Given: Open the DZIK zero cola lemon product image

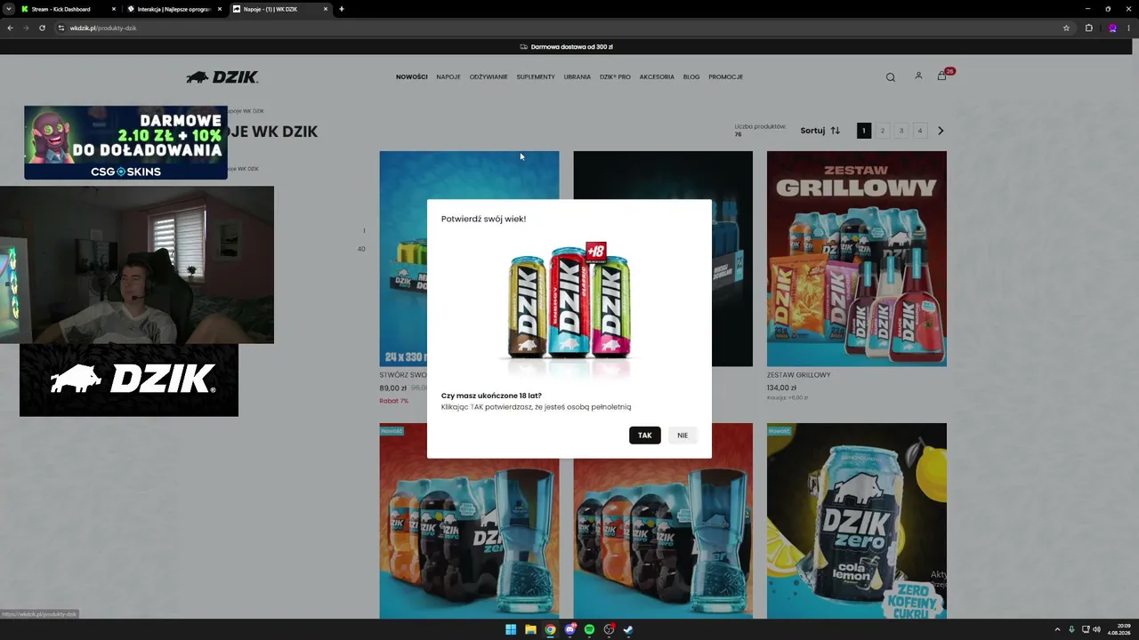Looking at the screenshot, I should (857, 521).
